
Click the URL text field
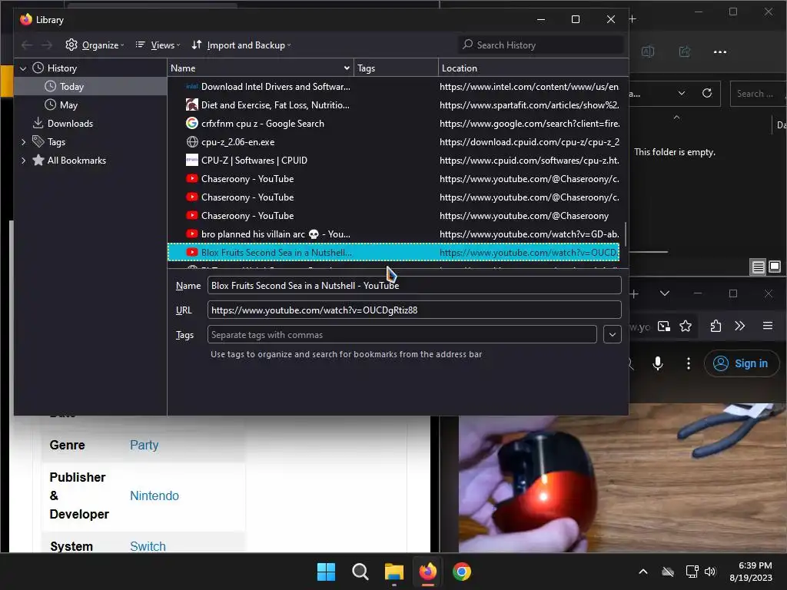coord(414,310)
